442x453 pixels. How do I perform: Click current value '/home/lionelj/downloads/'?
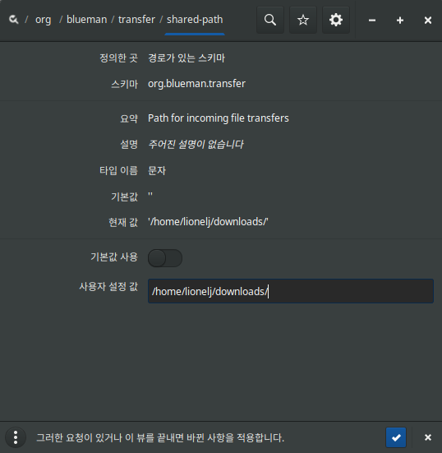[x=208, y=222]
